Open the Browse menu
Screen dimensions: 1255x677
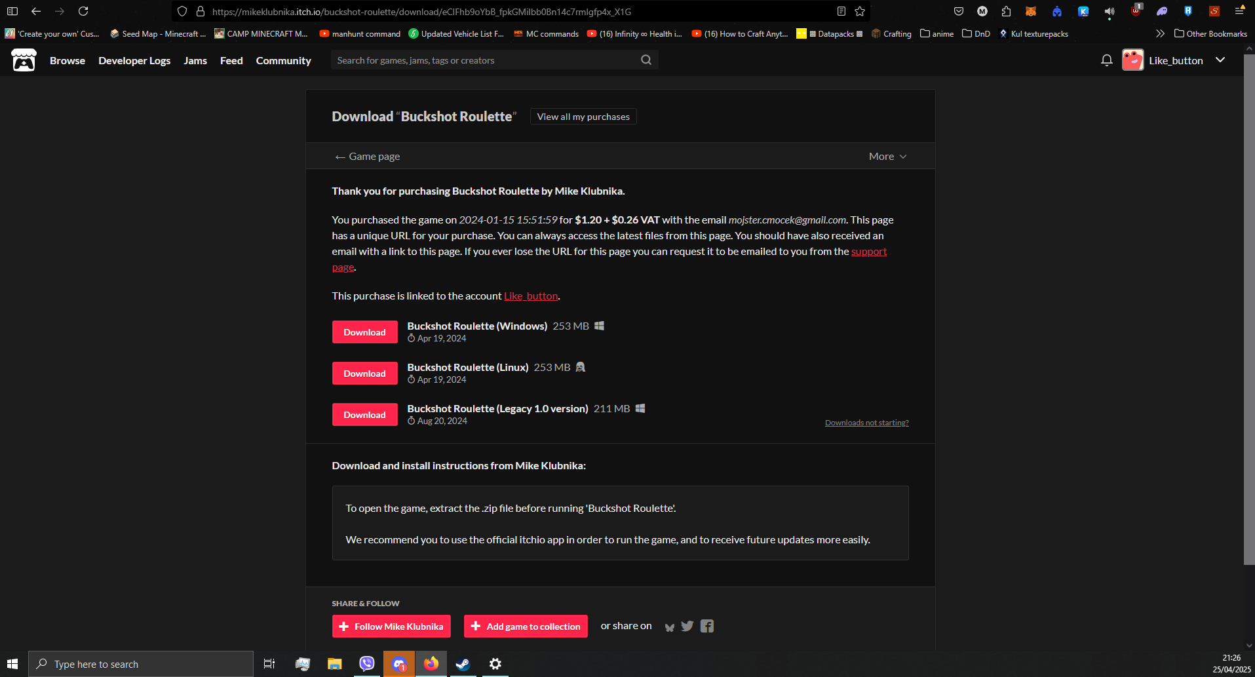point(68,60)
